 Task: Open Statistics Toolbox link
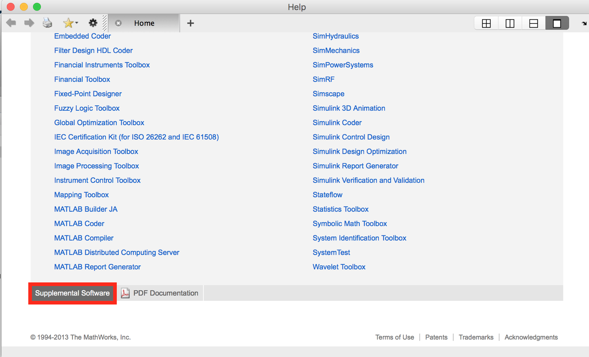(341, 209)
